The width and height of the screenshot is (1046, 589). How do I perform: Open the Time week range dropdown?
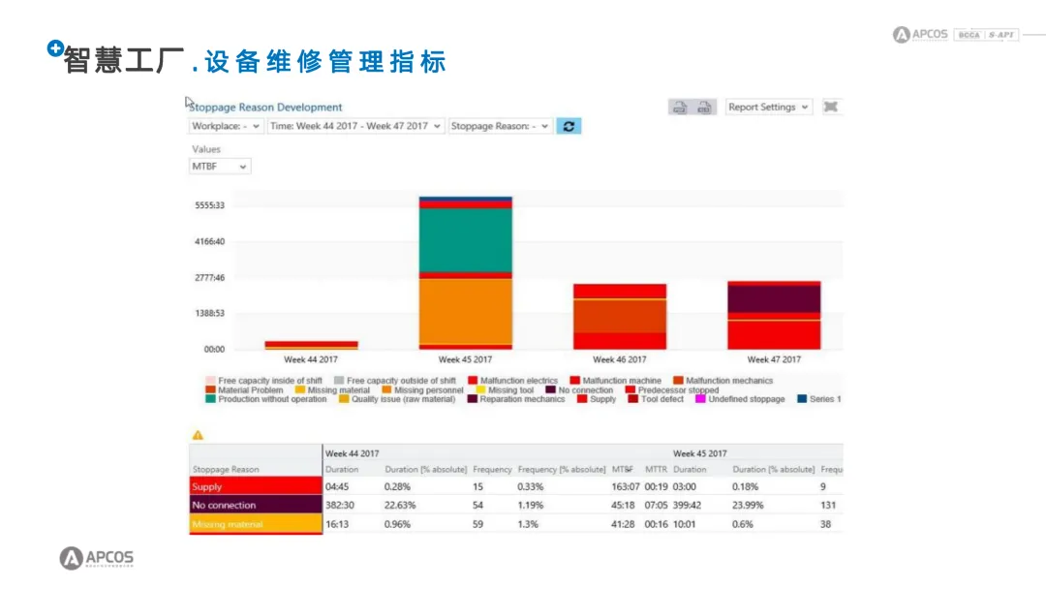tap(354, 126)
